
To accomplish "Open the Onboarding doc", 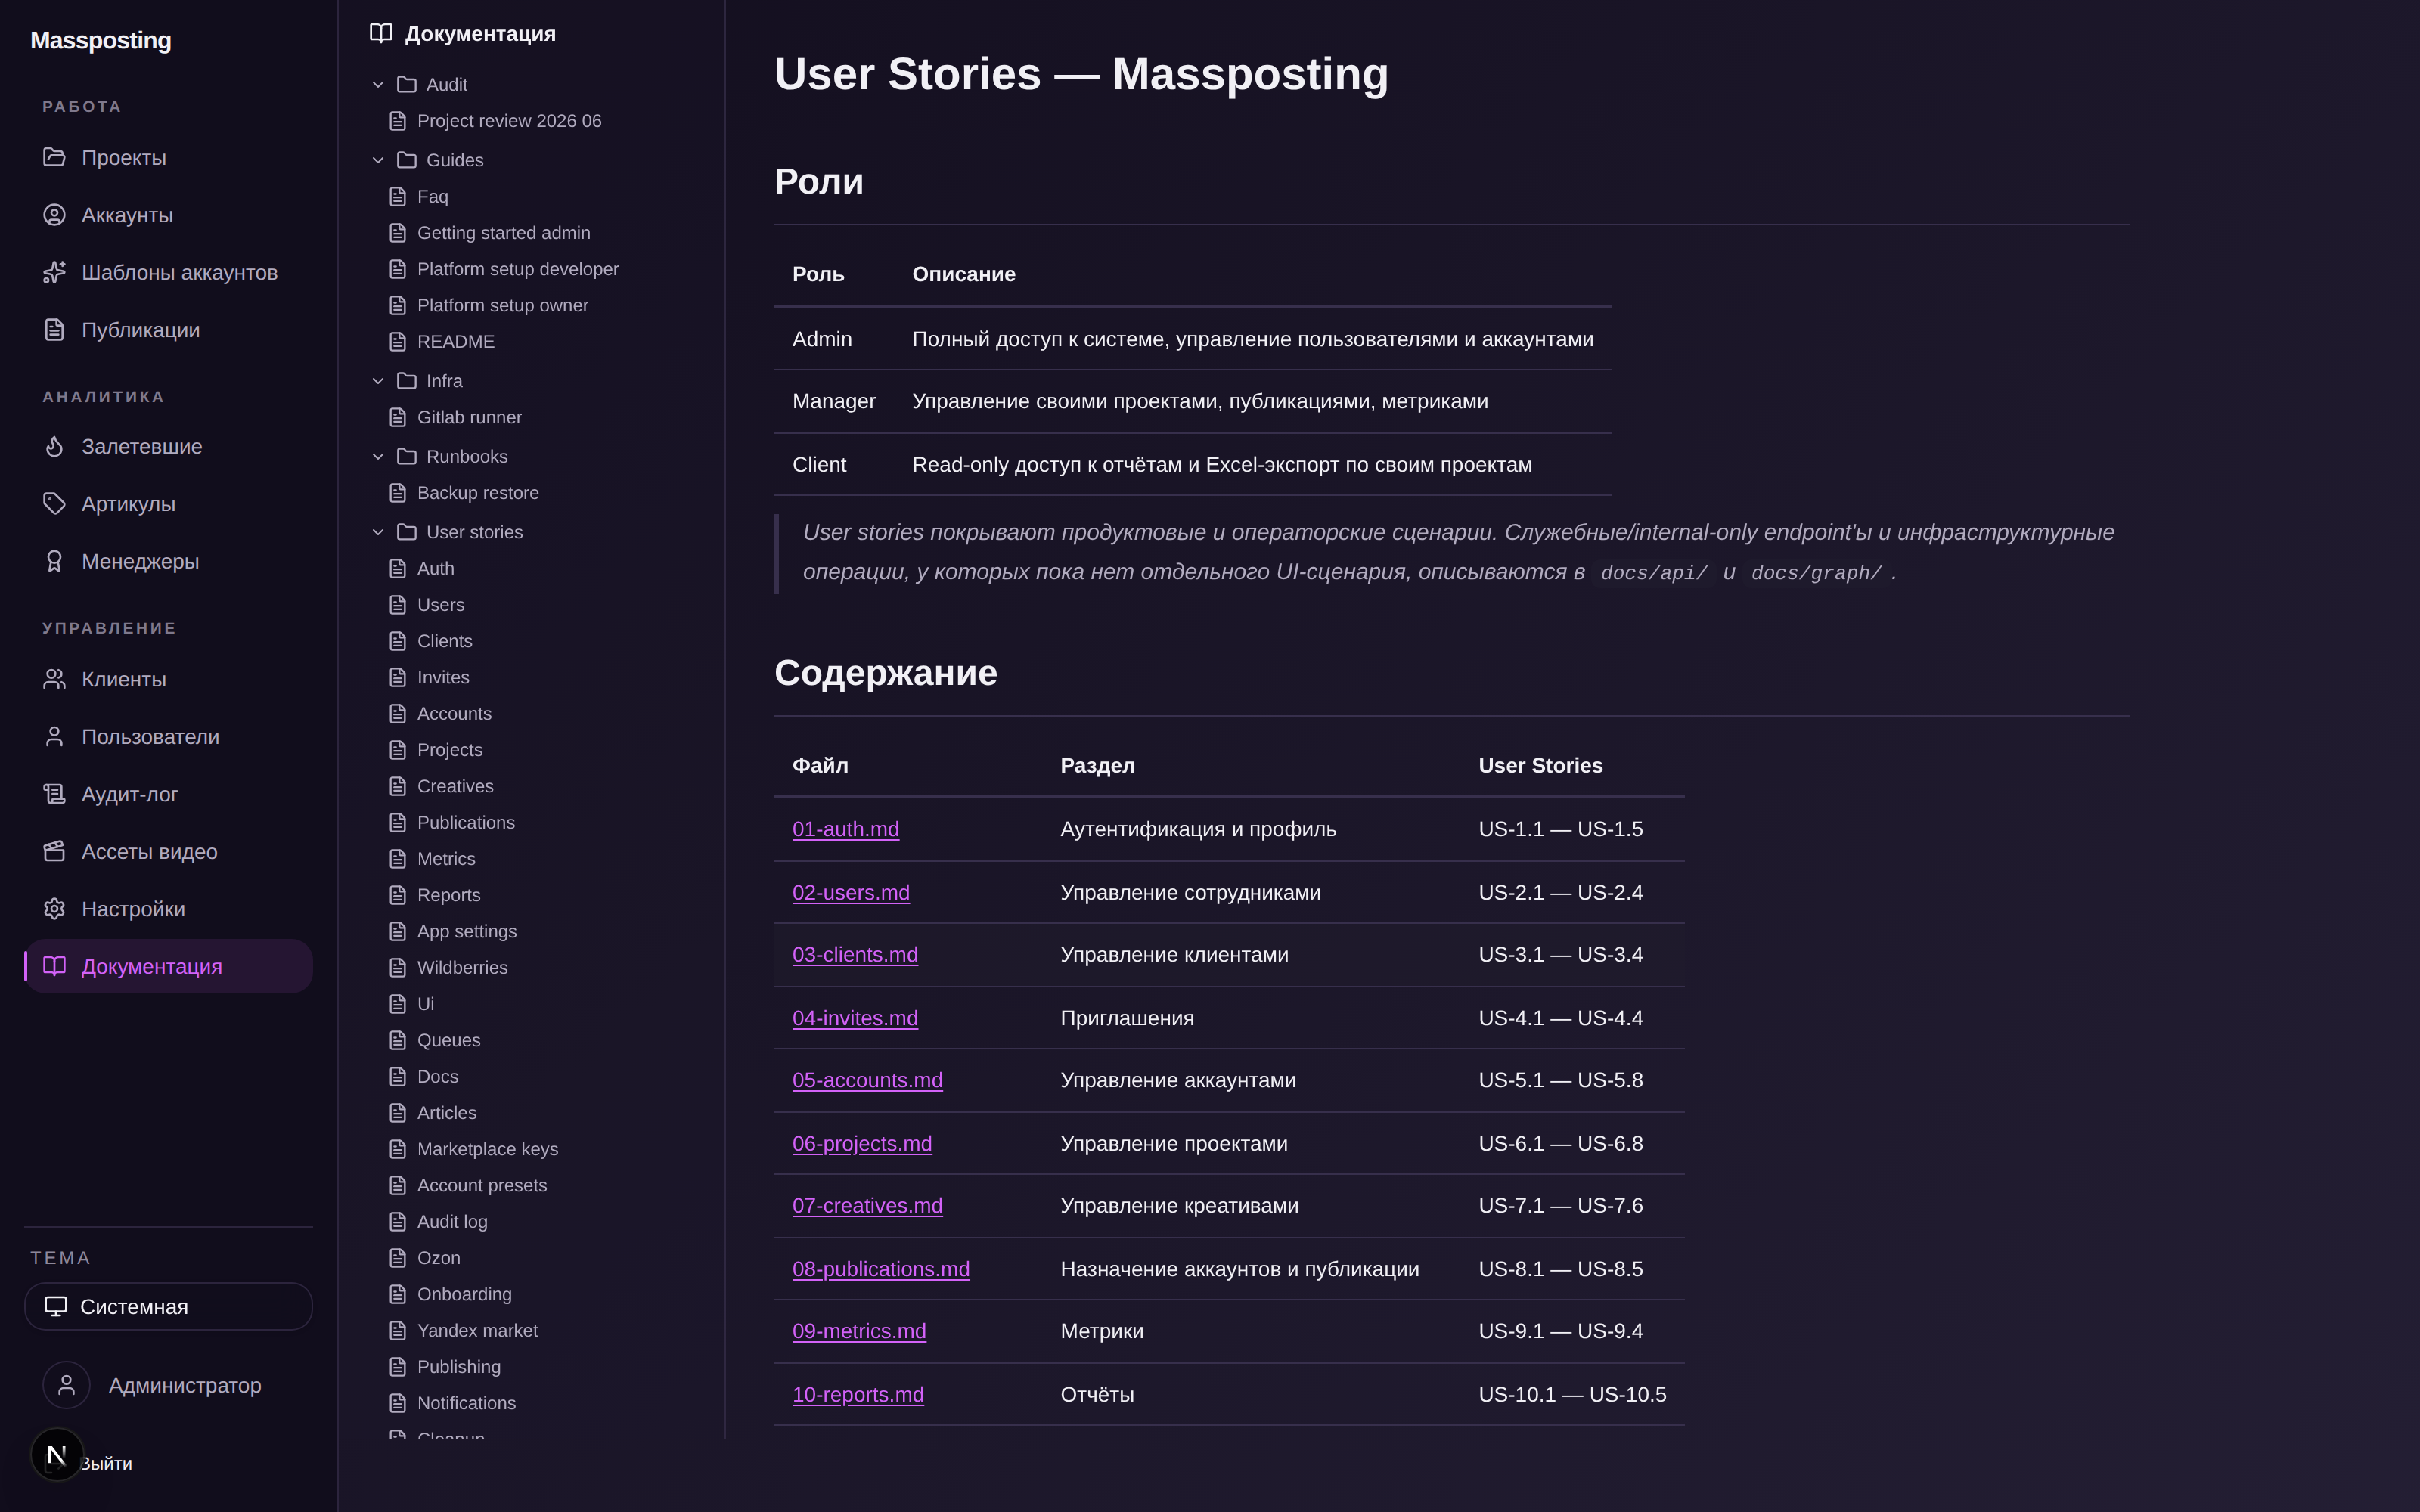I will [464, 1294].
